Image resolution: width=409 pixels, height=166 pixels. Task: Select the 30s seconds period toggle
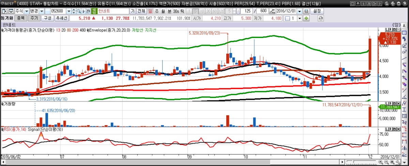pyautogui.click(x=176, y=11)
